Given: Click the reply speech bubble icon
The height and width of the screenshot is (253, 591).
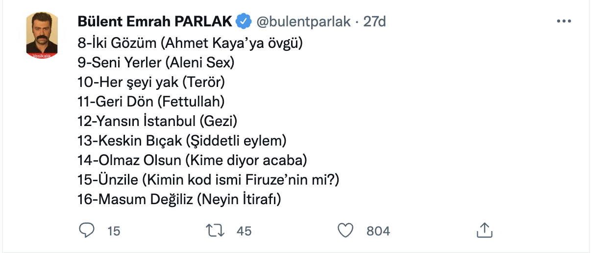Looking at the screenshot, I should coord(86,230).
